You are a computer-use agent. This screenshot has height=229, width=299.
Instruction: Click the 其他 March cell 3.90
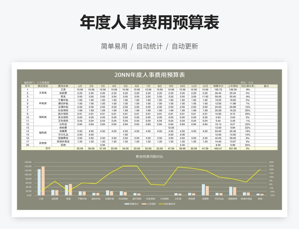click(102, 145)
